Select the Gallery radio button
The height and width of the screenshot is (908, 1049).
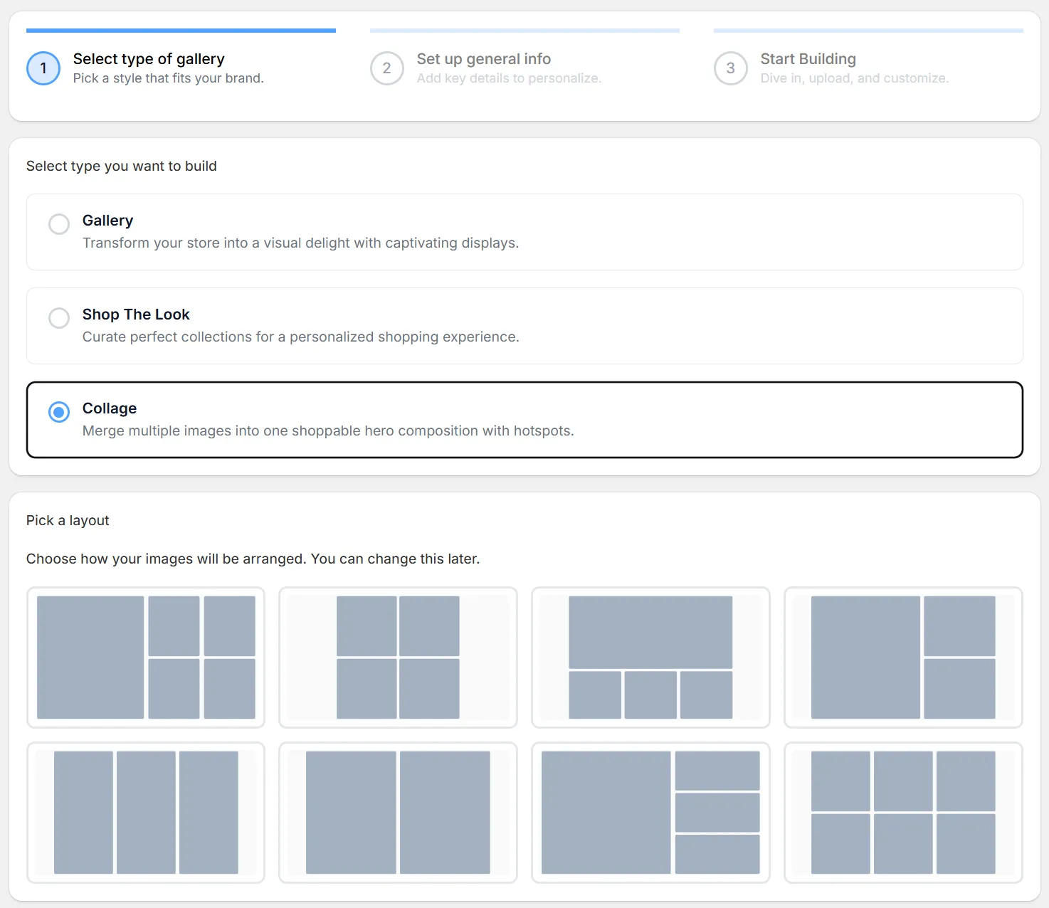pyautogui.click(x=59, y=224)
